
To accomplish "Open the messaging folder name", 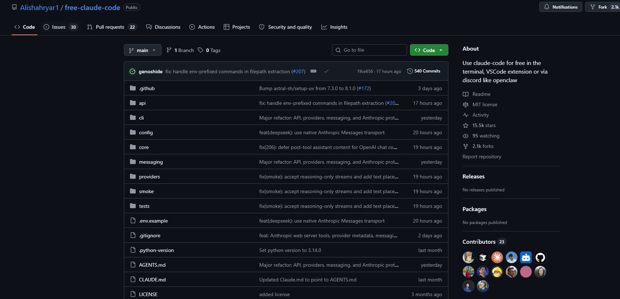I will point(151,162).
